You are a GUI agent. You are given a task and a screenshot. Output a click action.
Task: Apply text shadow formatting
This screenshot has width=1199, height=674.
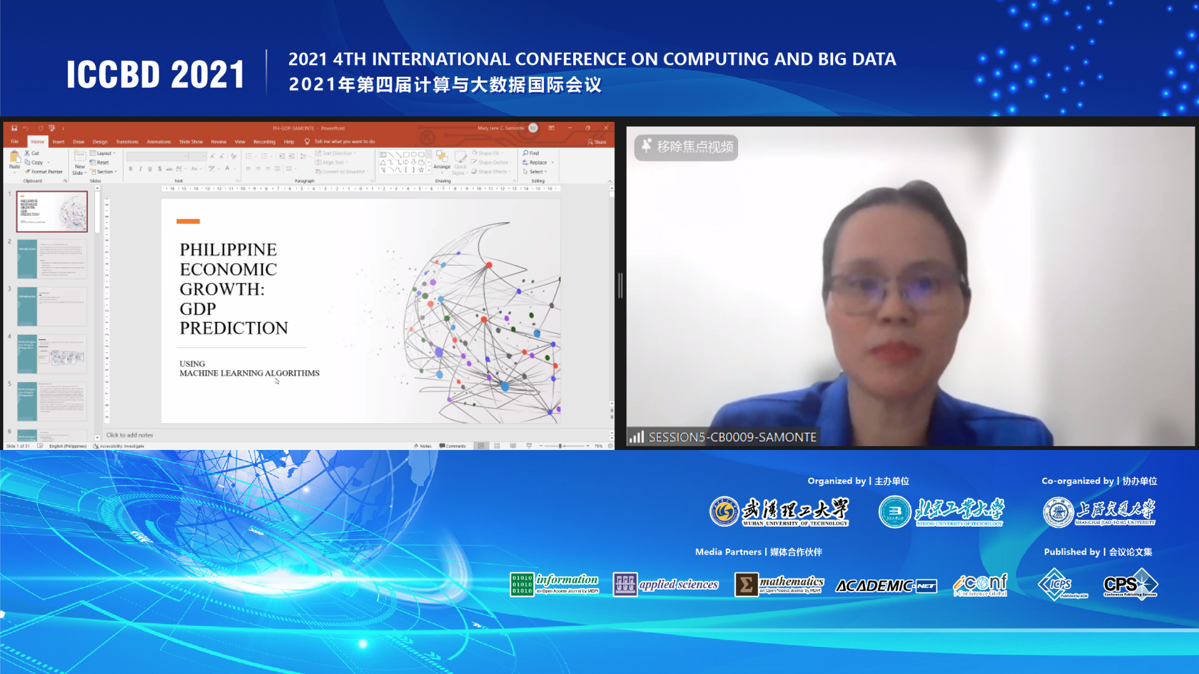click(x=160, y=168)
